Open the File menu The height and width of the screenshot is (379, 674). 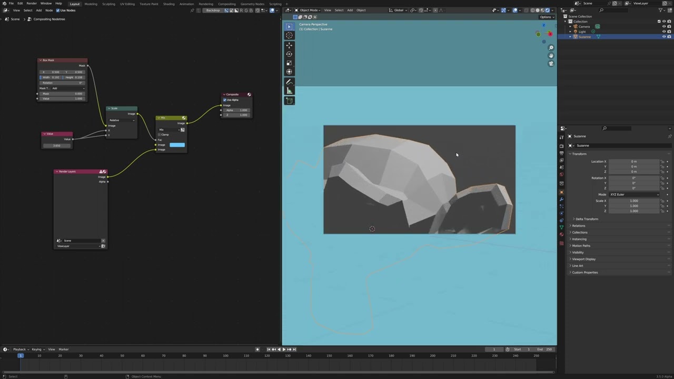tap(11, 3)
